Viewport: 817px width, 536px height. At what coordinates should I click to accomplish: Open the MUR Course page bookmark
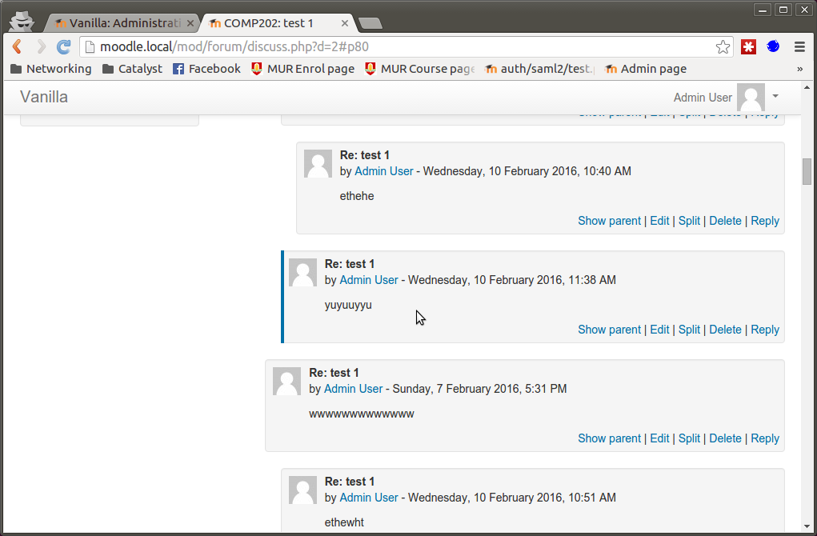tap(419, 69)
